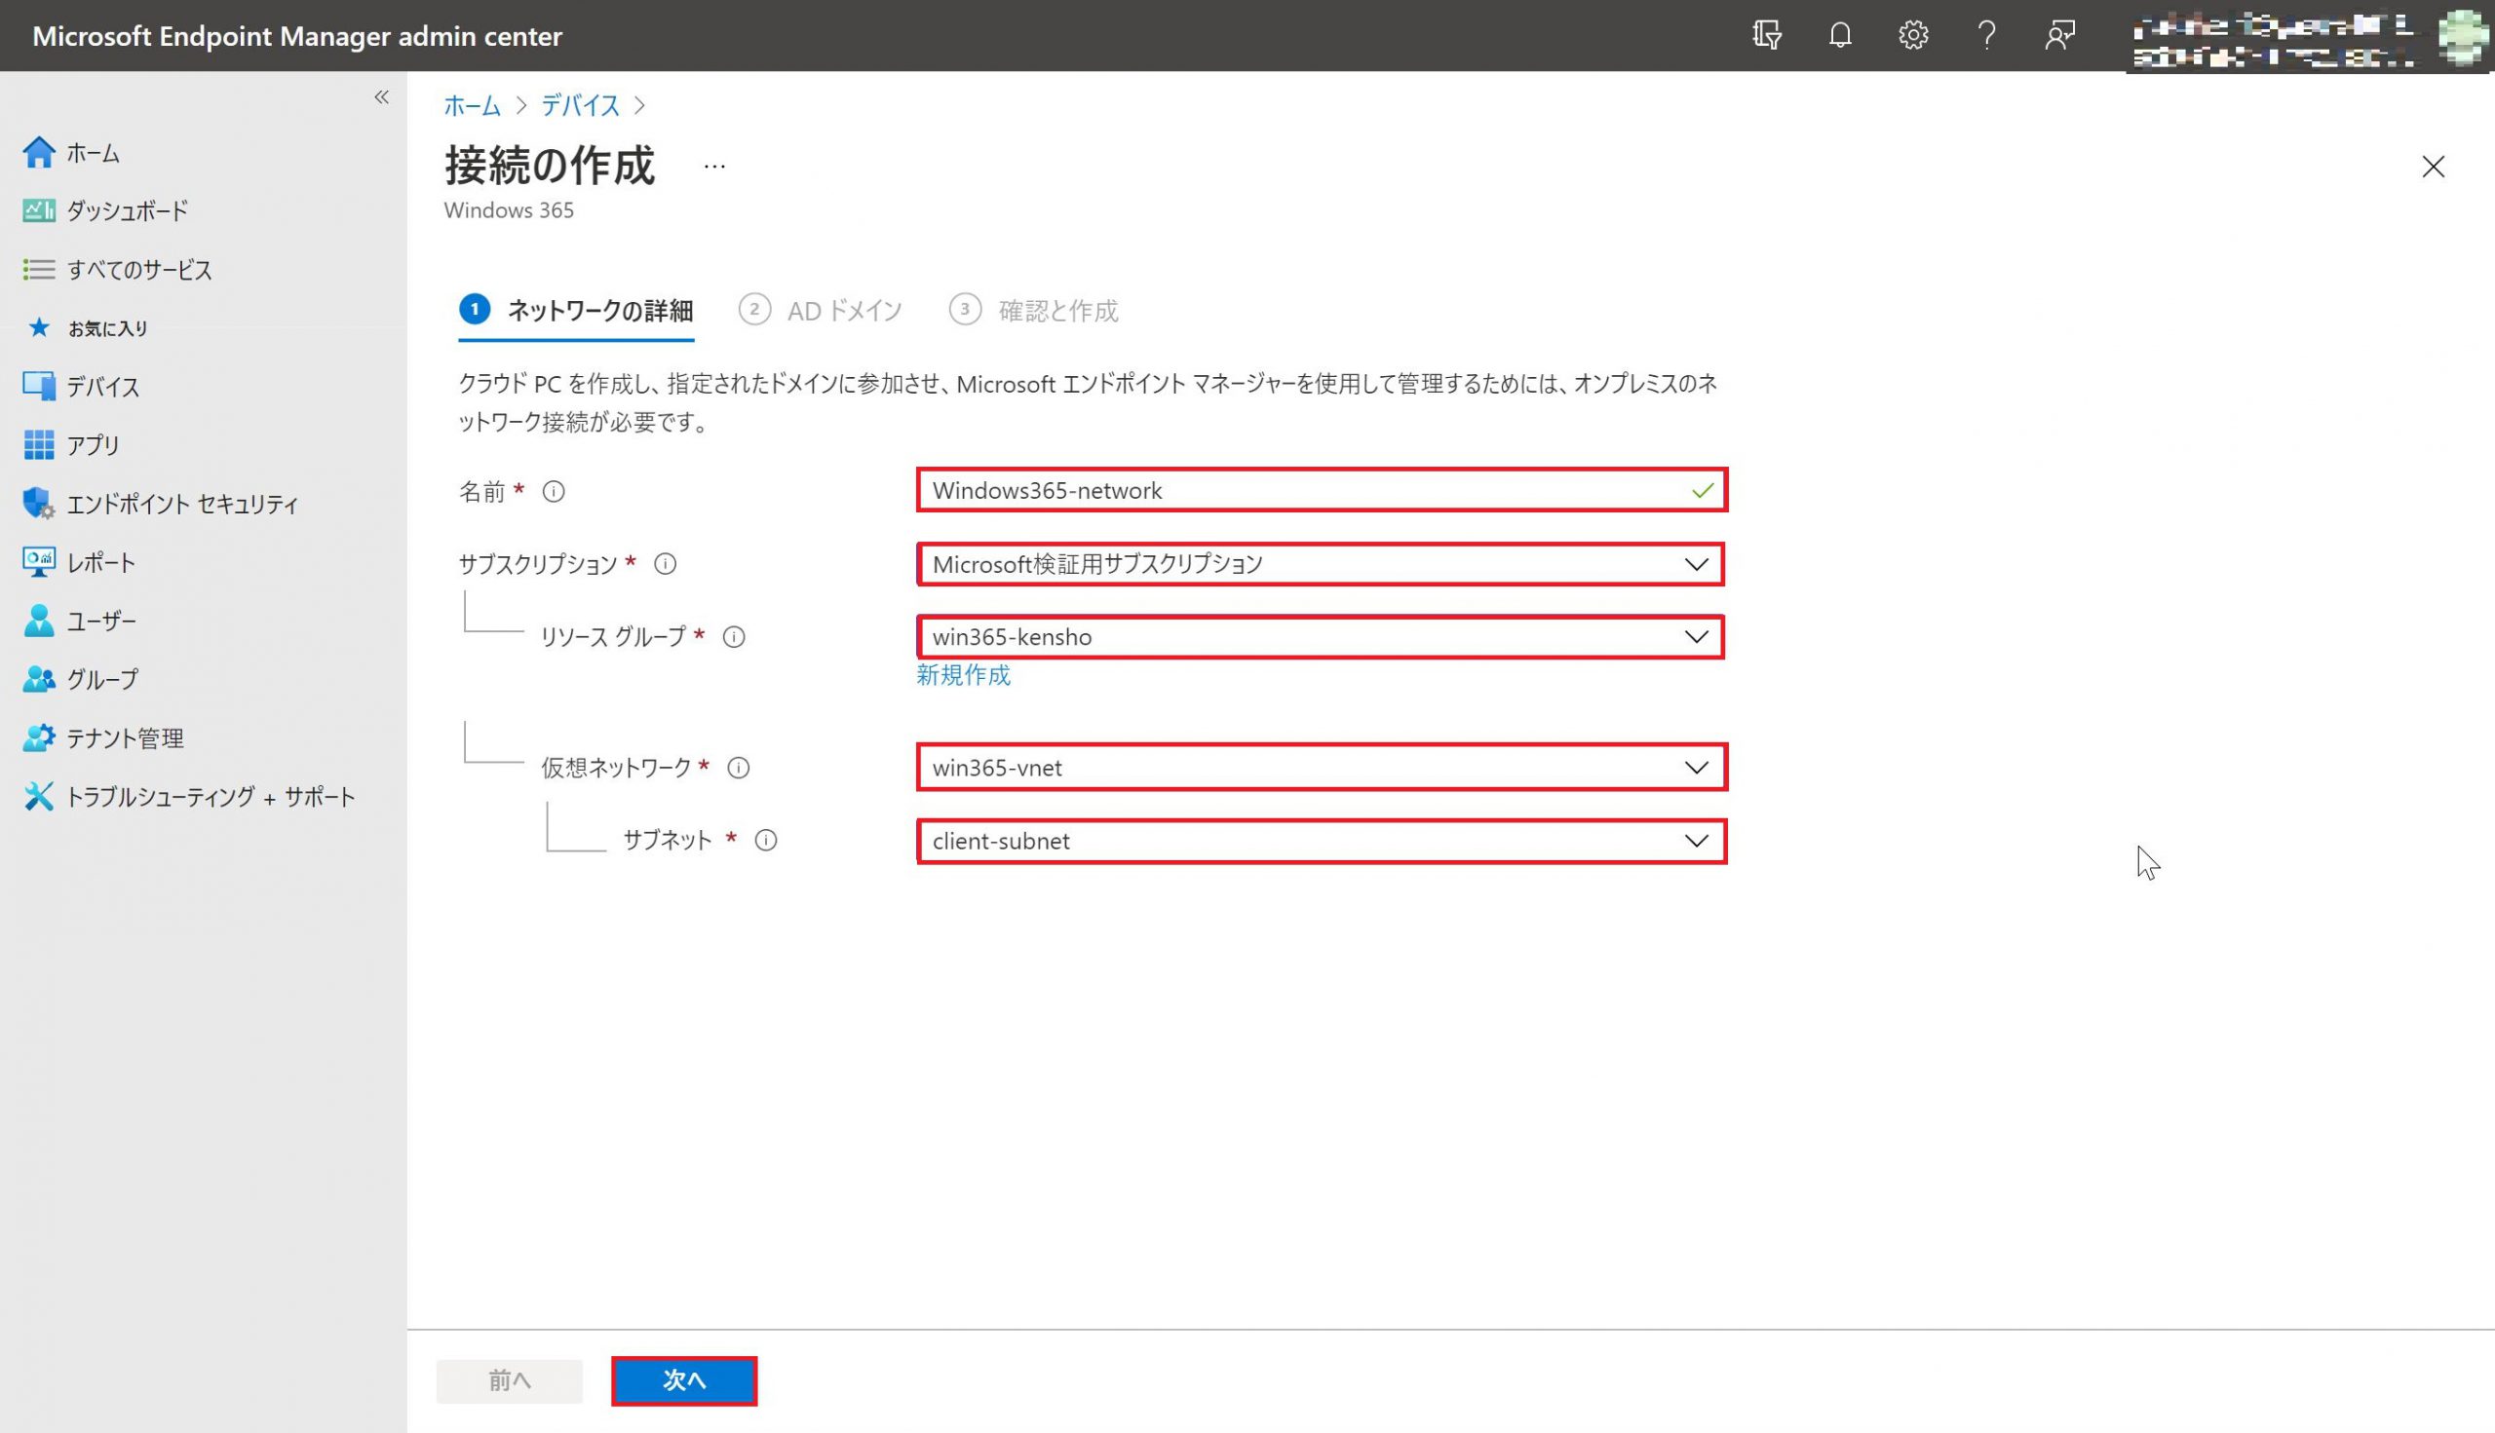Click the 名前 text input field
Viewport: 2495px width, 1433px height.
click(x=1300, y=490)
